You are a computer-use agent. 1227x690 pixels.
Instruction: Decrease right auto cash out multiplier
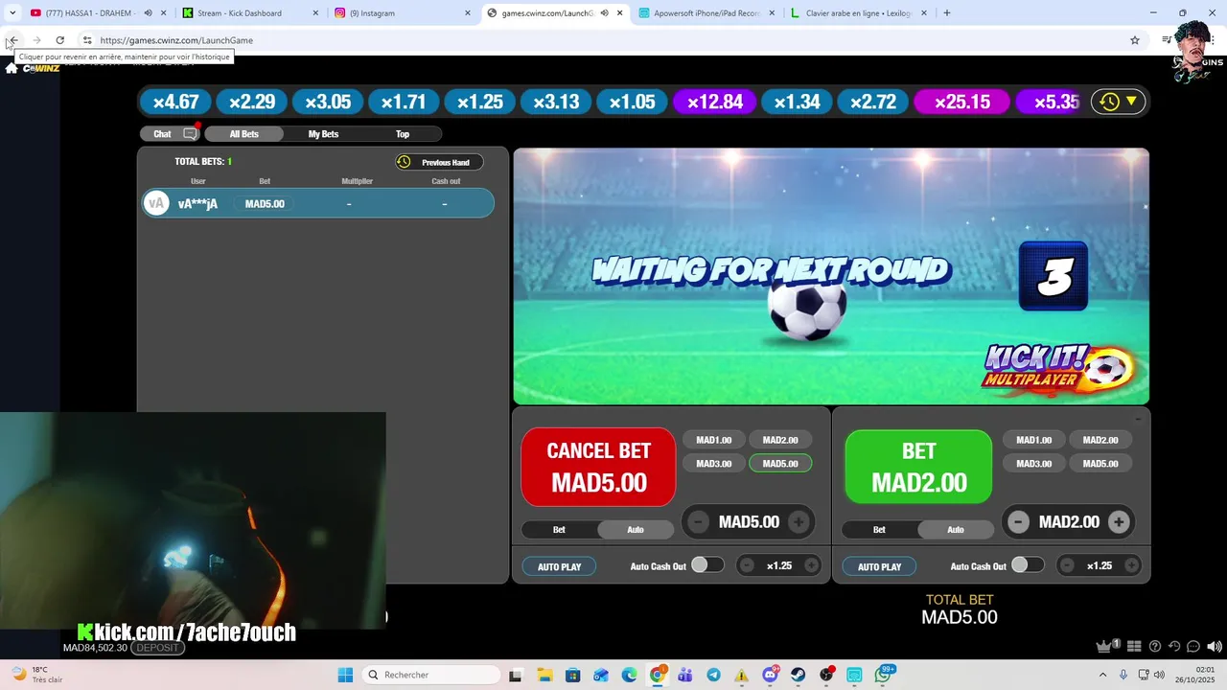pos(1067,565)
